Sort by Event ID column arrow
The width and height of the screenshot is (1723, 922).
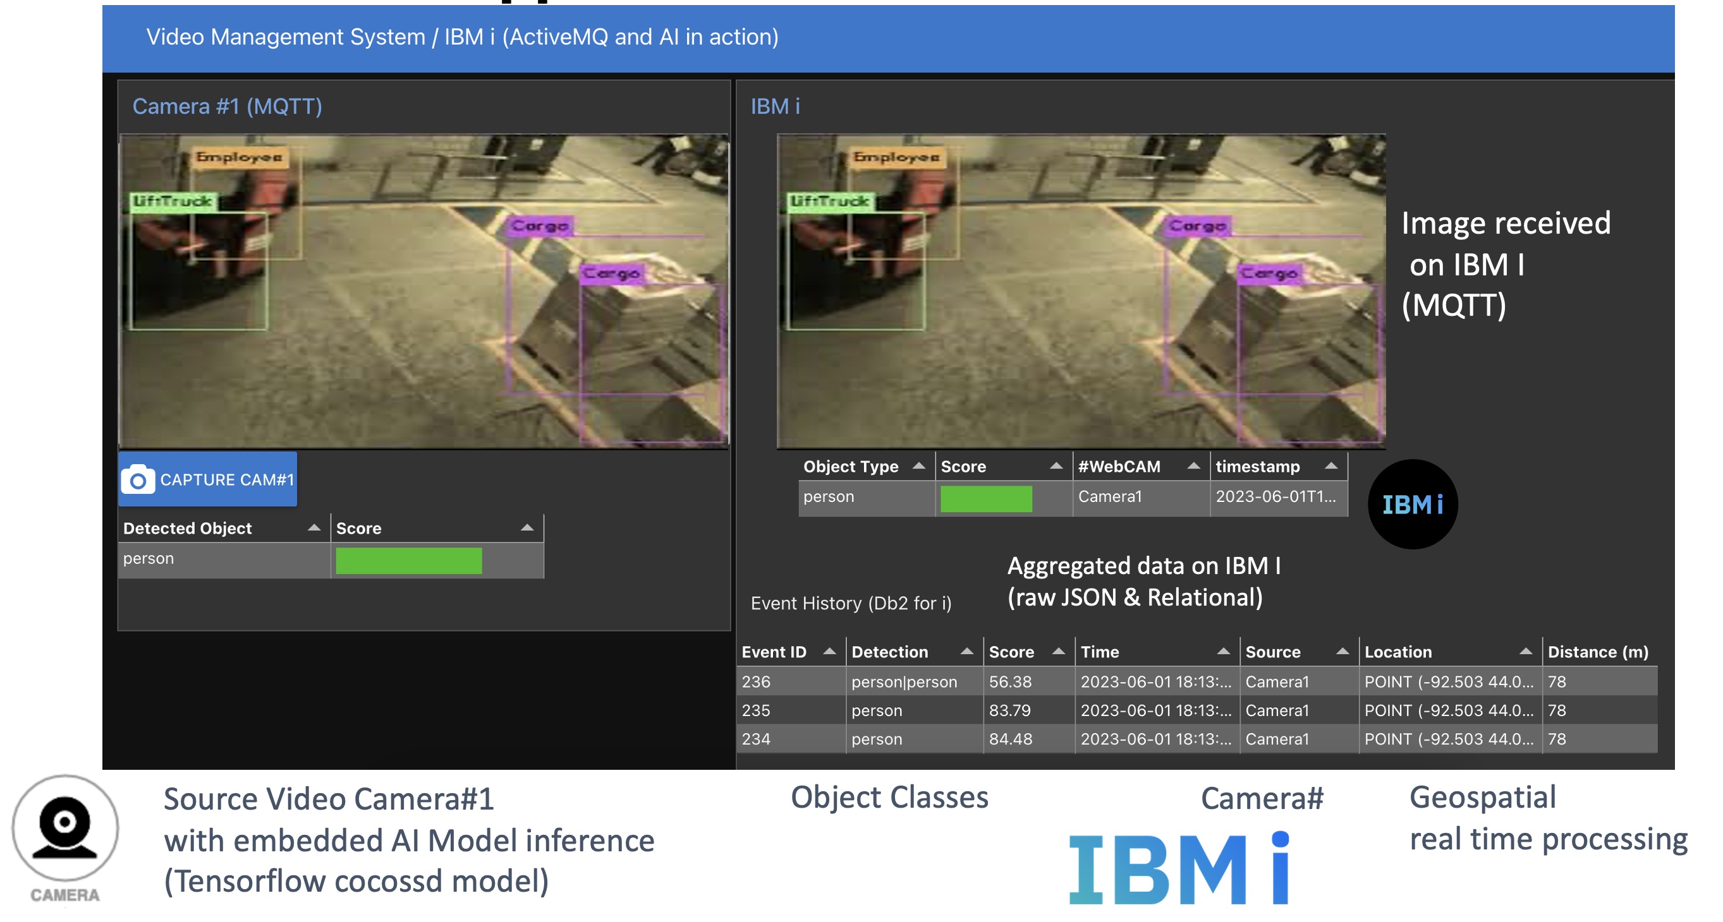click(829, 650)
